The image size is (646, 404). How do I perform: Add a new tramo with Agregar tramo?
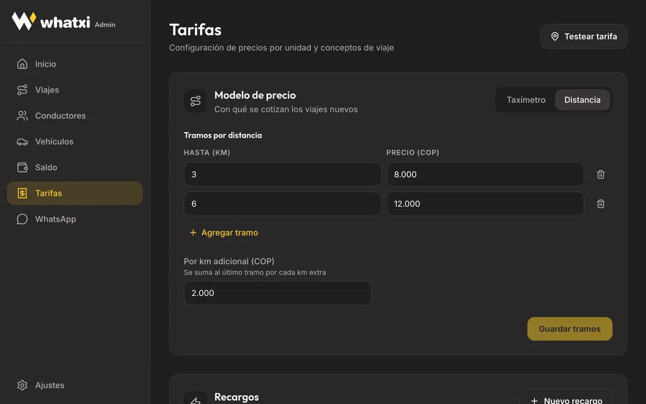coord(224,233)
